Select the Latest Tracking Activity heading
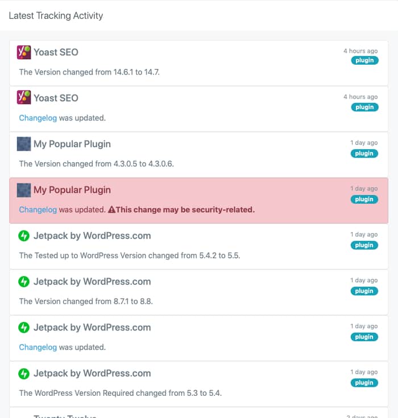This screenshot has width=398, height=418. click(56, 16)
